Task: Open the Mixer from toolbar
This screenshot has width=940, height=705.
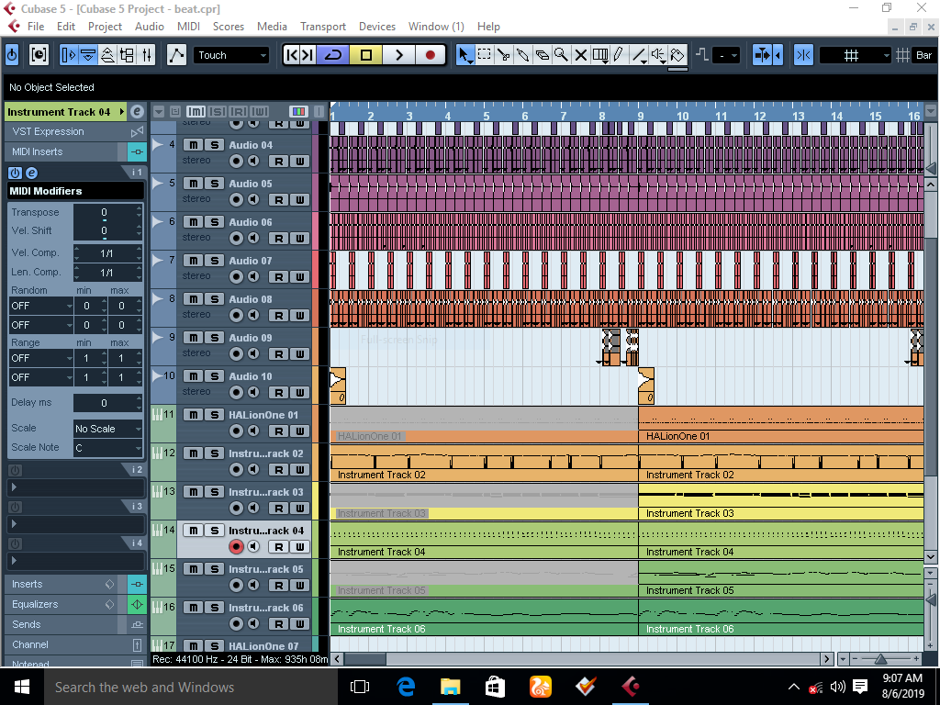Action: click(147, 55)
